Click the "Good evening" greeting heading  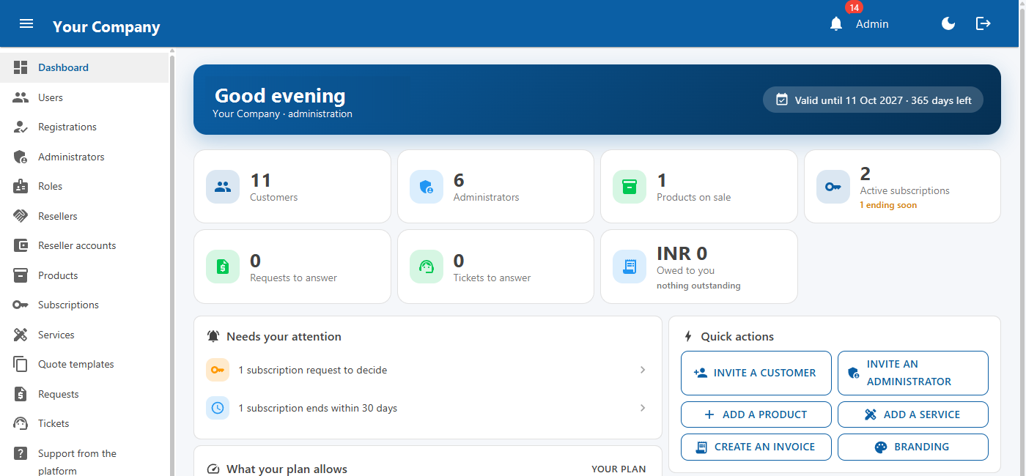pyautogui.click(x=280, y=96)
